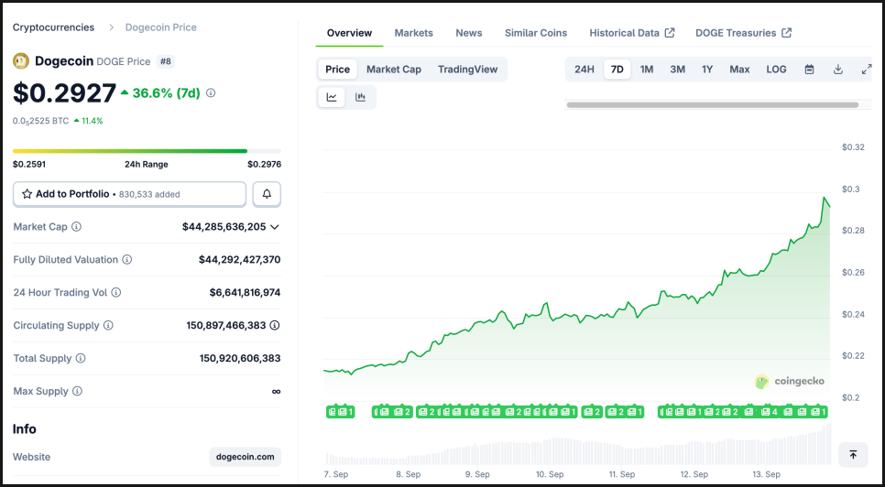Click the Total Supply info icon

(81, 358)
